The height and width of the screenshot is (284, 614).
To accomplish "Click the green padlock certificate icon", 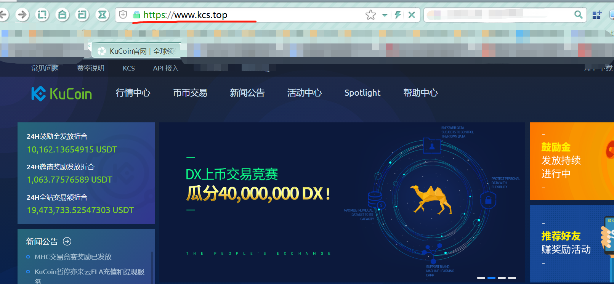I will point(136,15).
